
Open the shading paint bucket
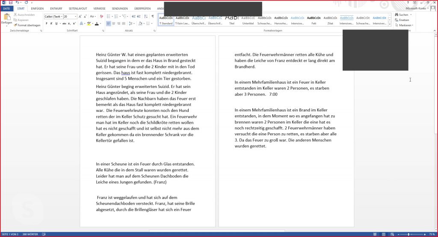coord(140,23)
